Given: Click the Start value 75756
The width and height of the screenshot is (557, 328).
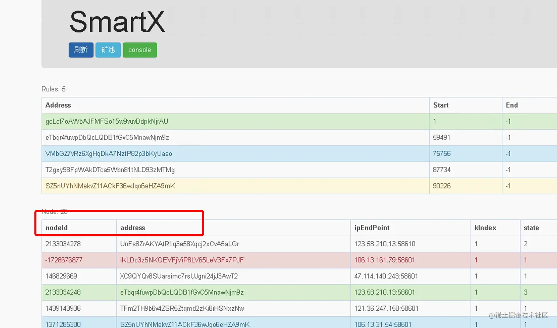Looking at the screenshot, I should 442,154.
